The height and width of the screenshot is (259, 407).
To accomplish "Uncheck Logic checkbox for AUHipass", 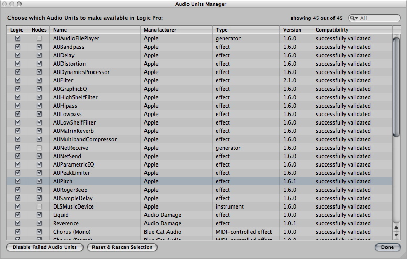I will coord(18,106).
